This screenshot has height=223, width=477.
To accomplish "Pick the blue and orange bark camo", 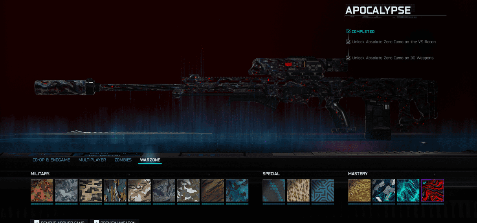I will click(x=115, y=190).
